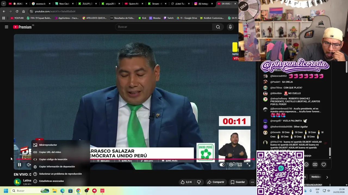Open the apps grid in the bookmarks bar
The width and height of the screenshot is (348, 195).
(4, 18)
